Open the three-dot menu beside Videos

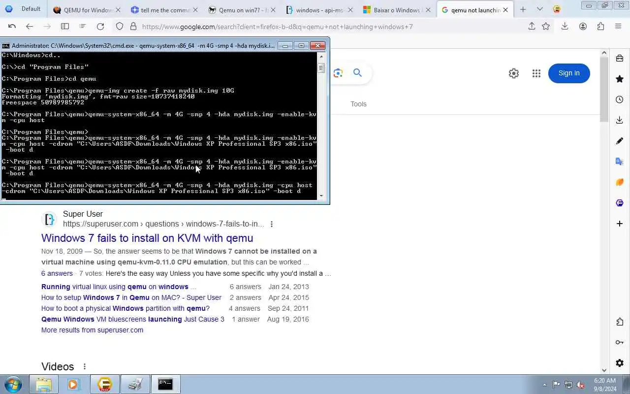coord(84,366)
